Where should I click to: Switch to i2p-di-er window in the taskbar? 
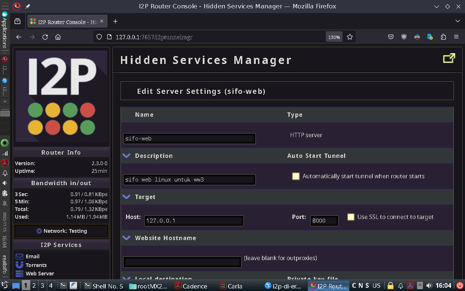pos(283,286)
